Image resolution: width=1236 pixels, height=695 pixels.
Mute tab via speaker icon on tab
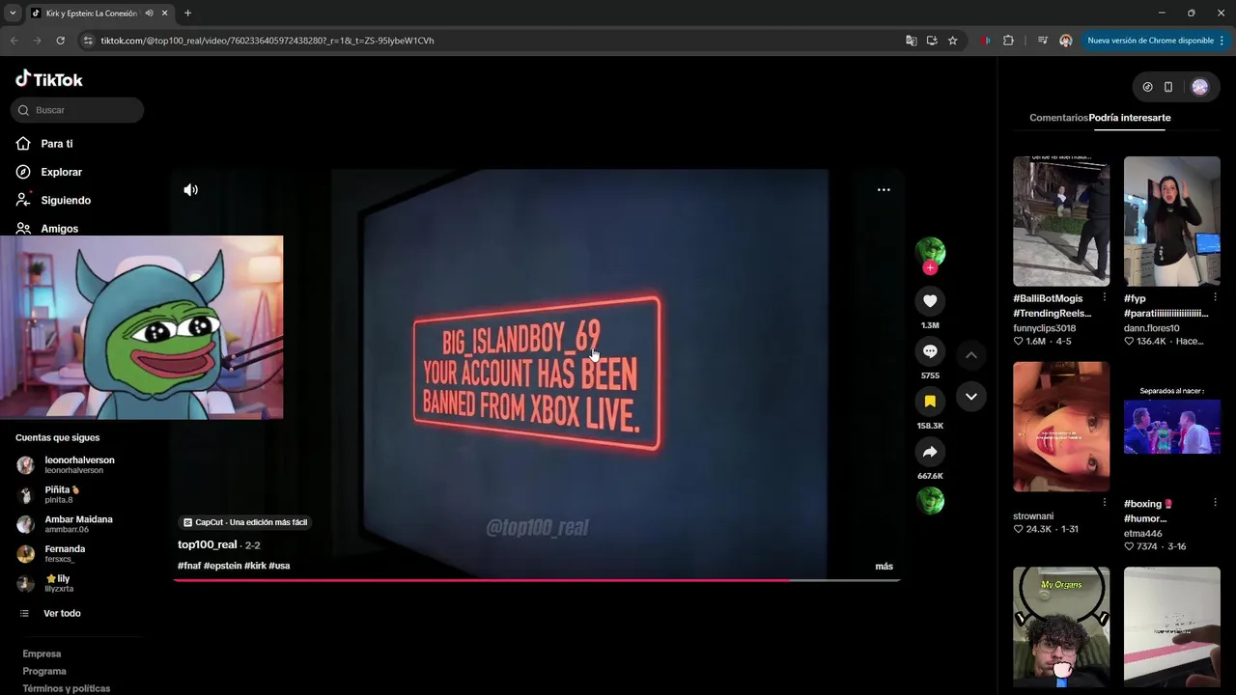[149, 14]
